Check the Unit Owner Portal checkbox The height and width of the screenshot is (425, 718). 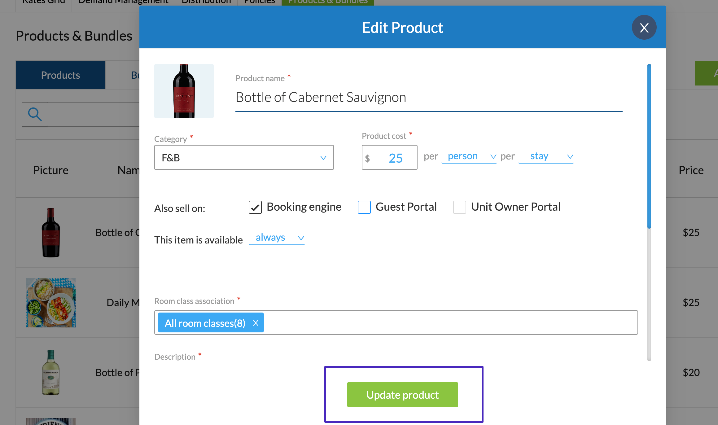click(460, 207)
